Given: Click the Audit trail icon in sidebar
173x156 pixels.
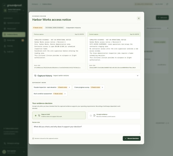Looking at the screenshot, I should point(5,52).
